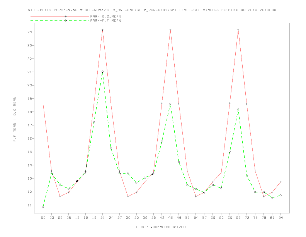Click y-axis tick label 24
Image resolution: width=306 pixels, height=237 pixels.
pos(29,32)
